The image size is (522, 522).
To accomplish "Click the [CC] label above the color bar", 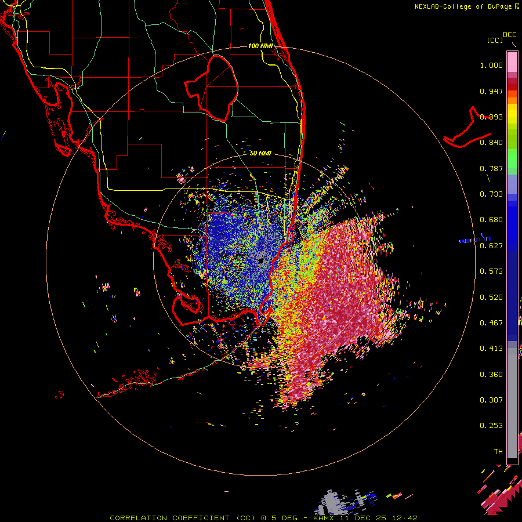I will [x=495, y=40].
